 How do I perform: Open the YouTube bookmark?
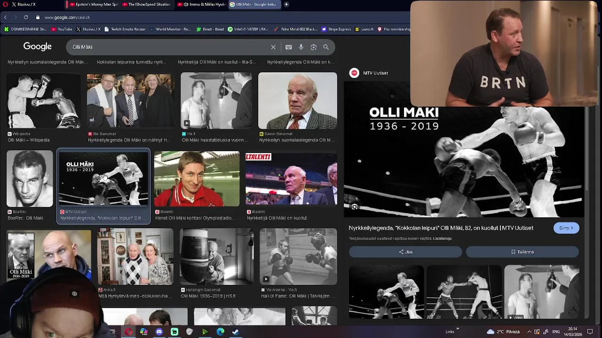click(x=62, y=29)
